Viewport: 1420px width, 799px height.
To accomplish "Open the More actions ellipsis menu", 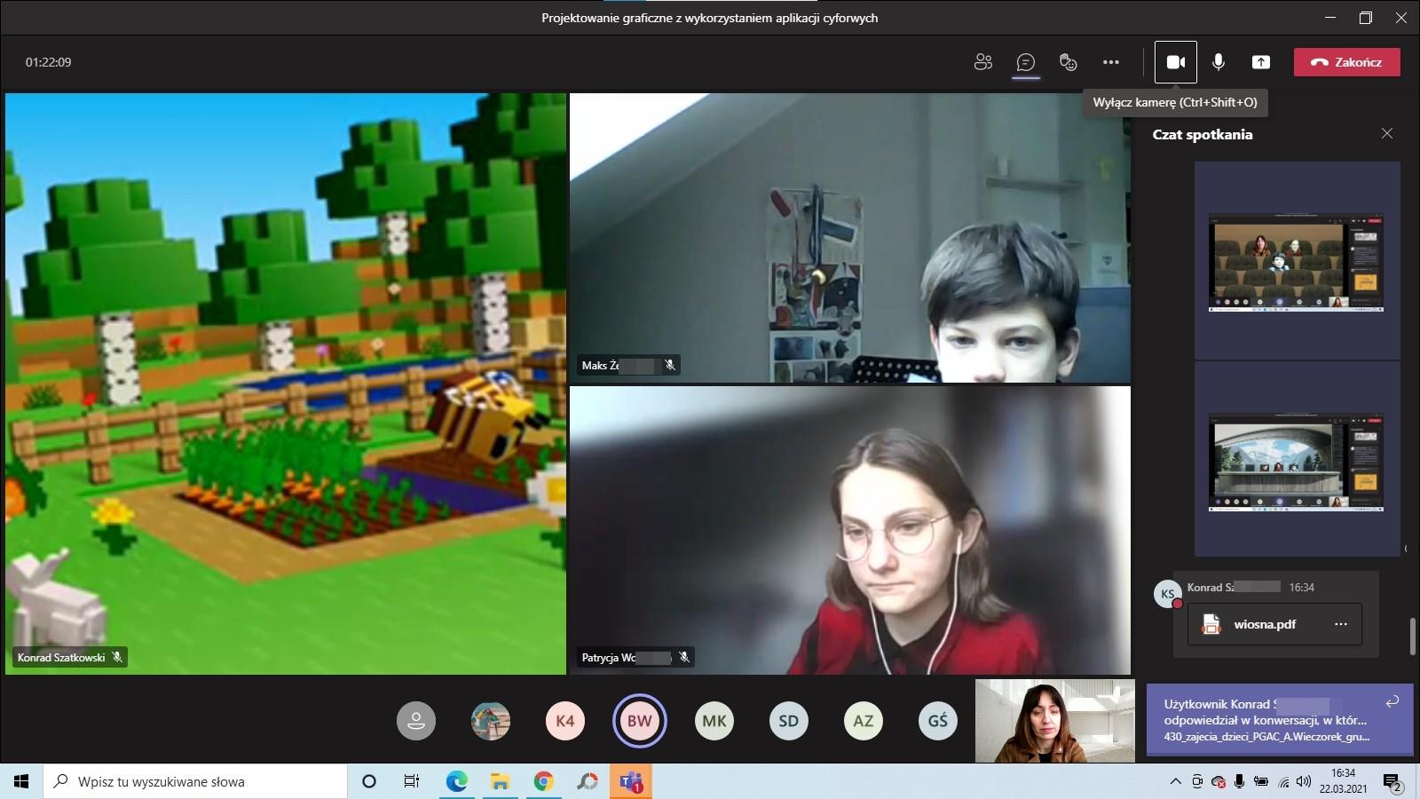I will tap(1111, 62).
